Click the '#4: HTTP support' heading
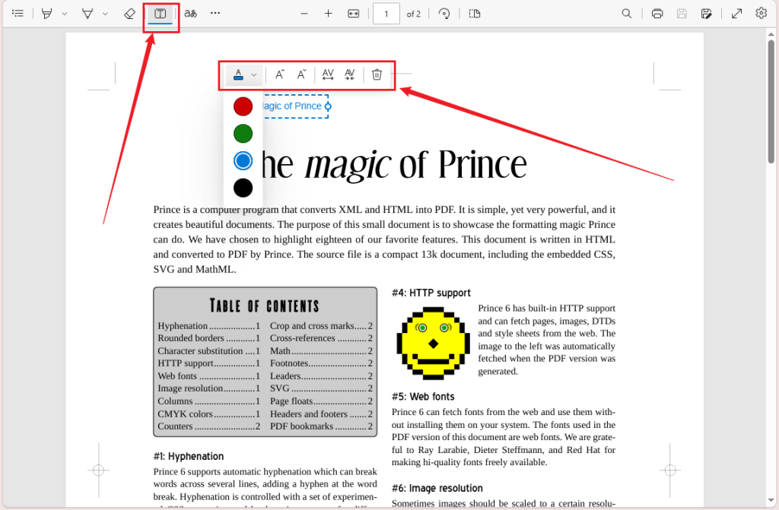779x510 pixels. 431,293
